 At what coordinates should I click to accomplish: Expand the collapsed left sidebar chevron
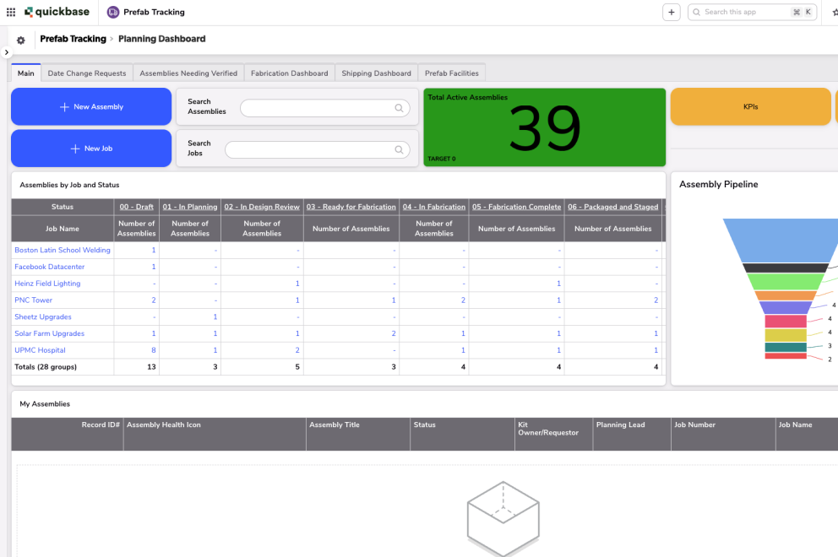[6, 51]
